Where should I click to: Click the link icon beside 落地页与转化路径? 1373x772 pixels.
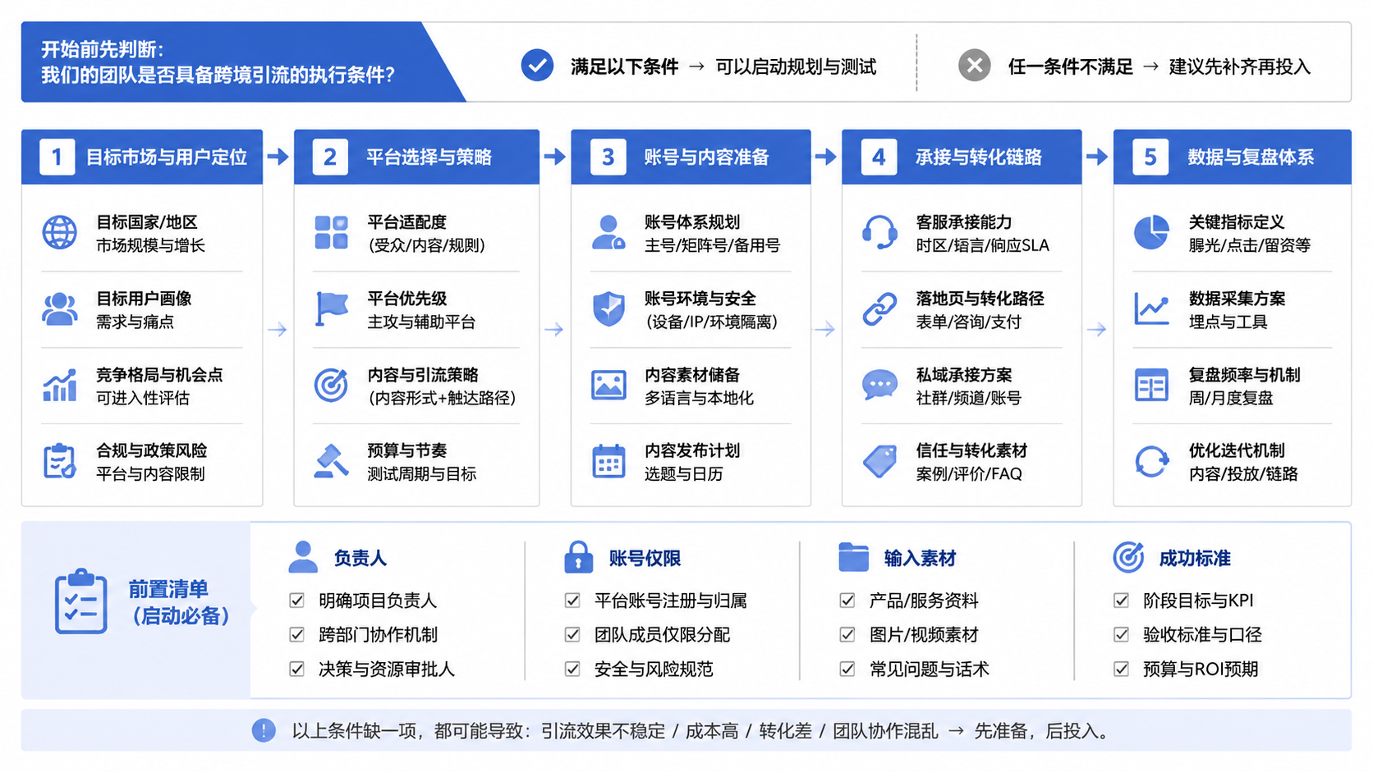coord(879,309)
